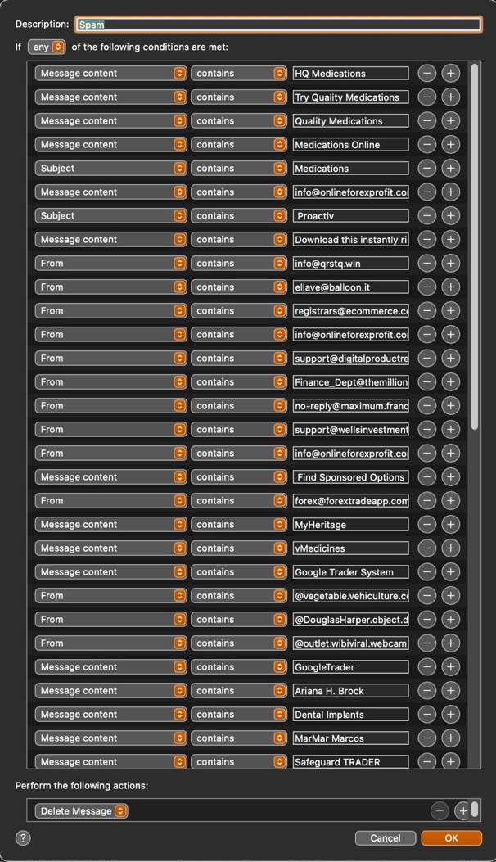
Task: Add a condition after Proactiv row
Action: (450, 215)
